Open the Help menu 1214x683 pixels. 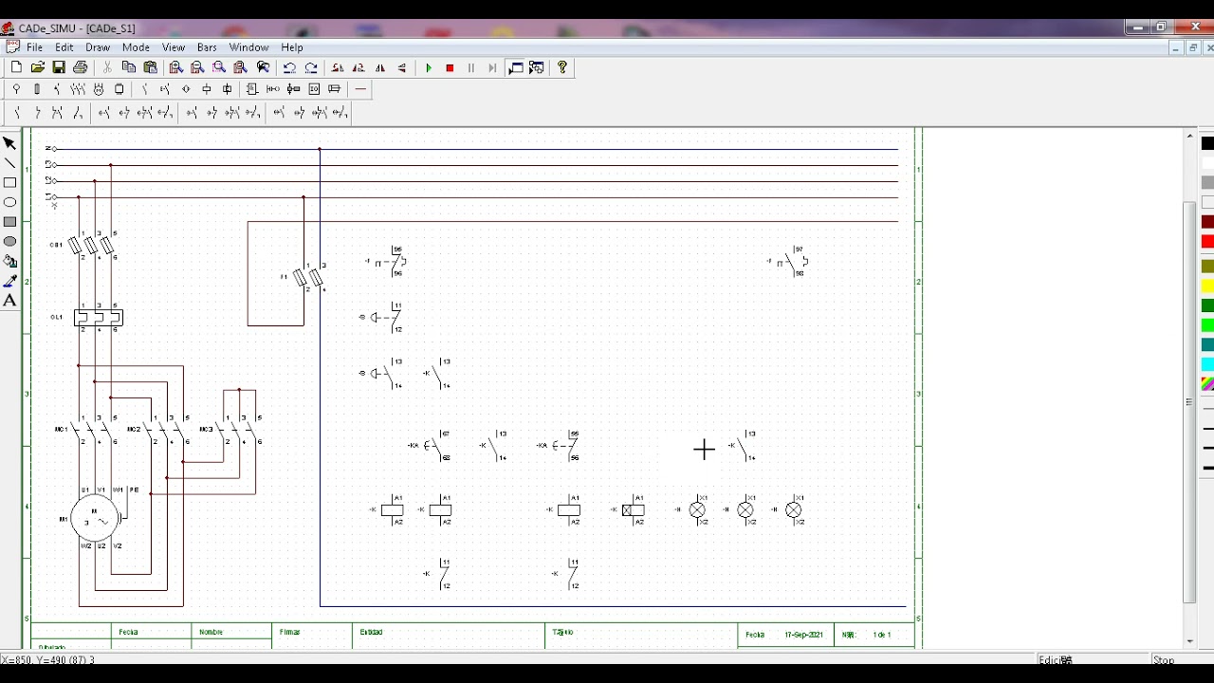click(292, 47)
